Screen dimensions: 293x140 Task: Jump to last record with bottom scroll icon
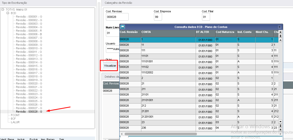[280, 130]
